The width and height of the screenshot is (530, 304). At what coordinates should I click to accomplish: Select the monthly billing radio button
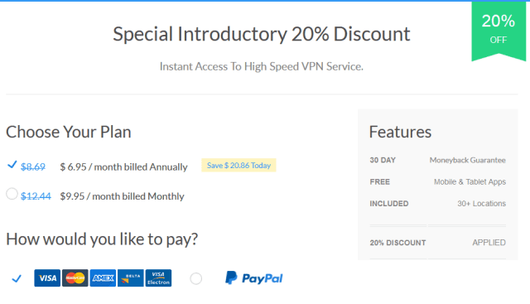[x=12, y=194]
